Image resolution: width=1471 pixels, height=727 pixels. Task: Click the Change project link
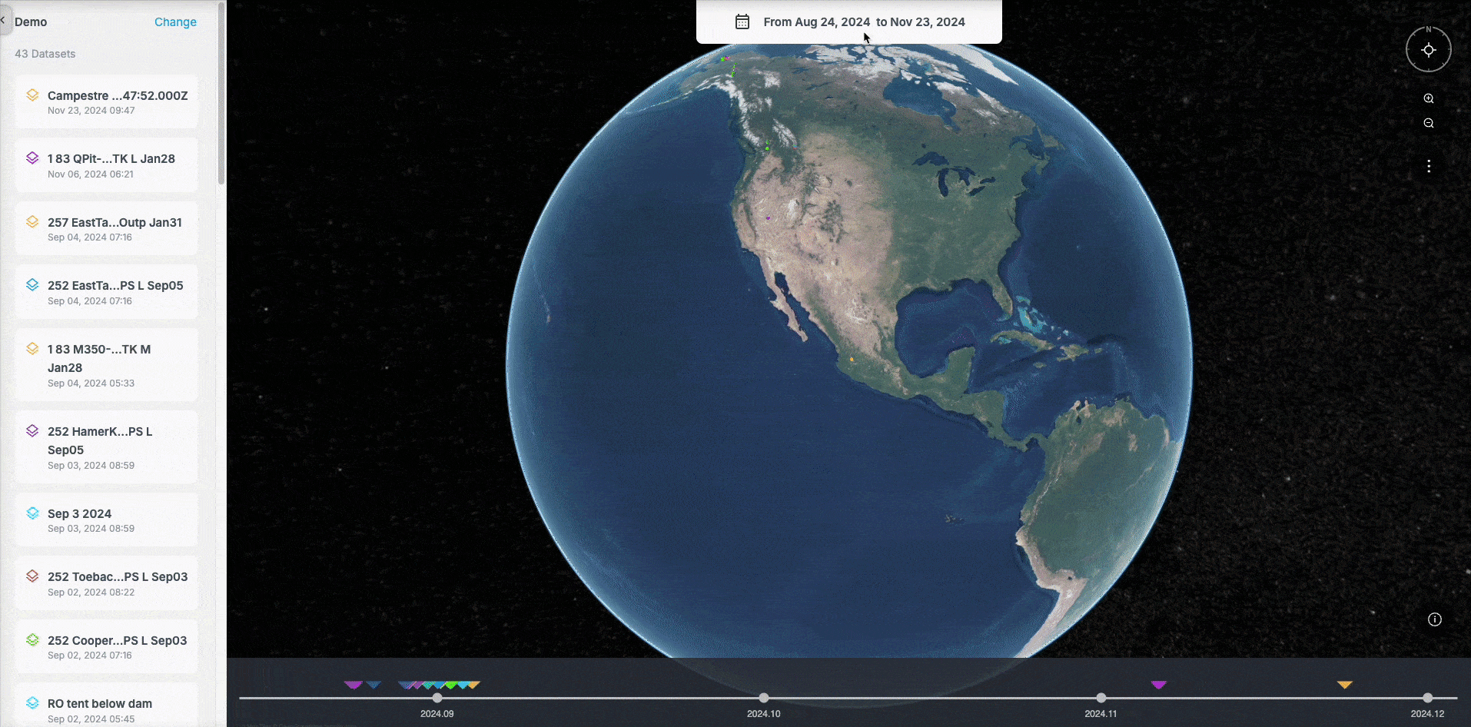pyautogui.click(x=175, y=22)
